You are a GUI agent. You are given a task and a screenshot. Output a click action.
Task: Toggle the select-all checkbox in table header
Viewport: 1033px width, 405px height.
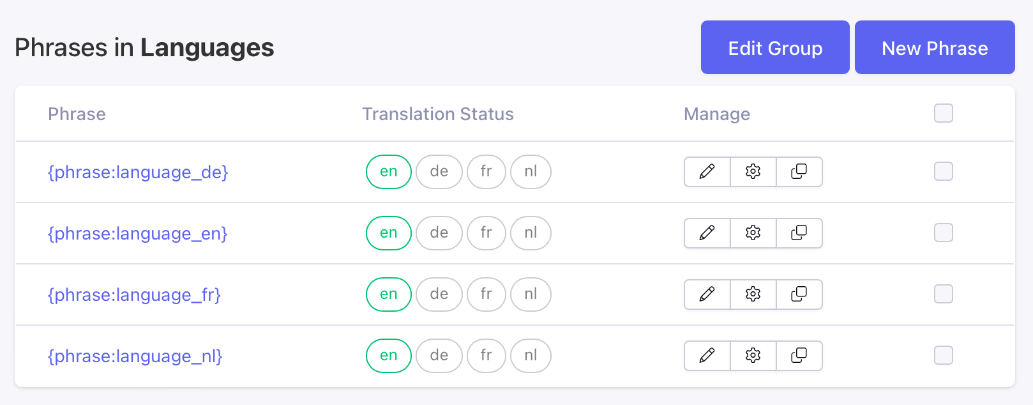pos(944,113)
